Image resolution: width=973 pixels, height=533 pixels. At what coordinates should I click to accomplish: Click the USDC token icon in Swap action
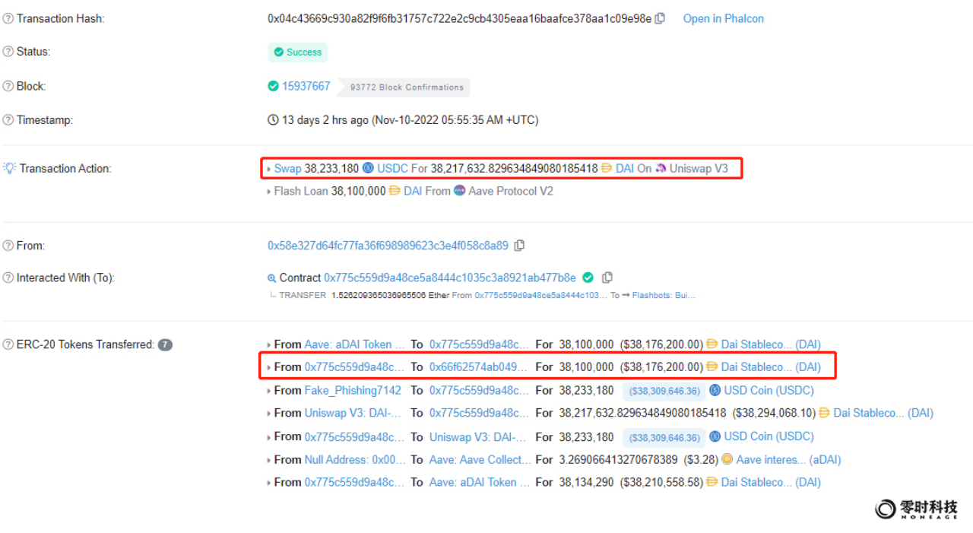click(368, 168)
